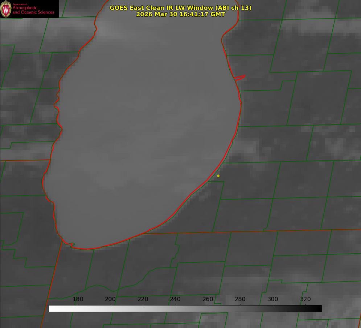361x328 pixels.
Task: Click the small 'Department of' text
Action: (x=20, y=4)
